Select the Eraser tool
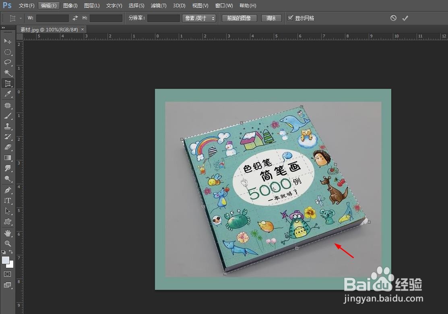 tap(8, 147)
